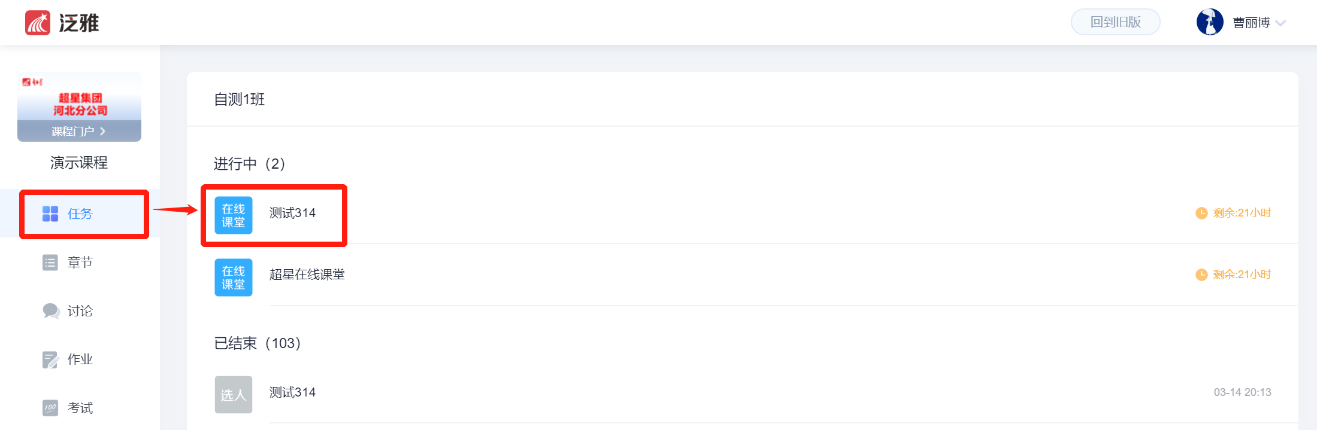Switch to the 讨论 sidebar tab
1317x430 pixels.
coord(80,311)
